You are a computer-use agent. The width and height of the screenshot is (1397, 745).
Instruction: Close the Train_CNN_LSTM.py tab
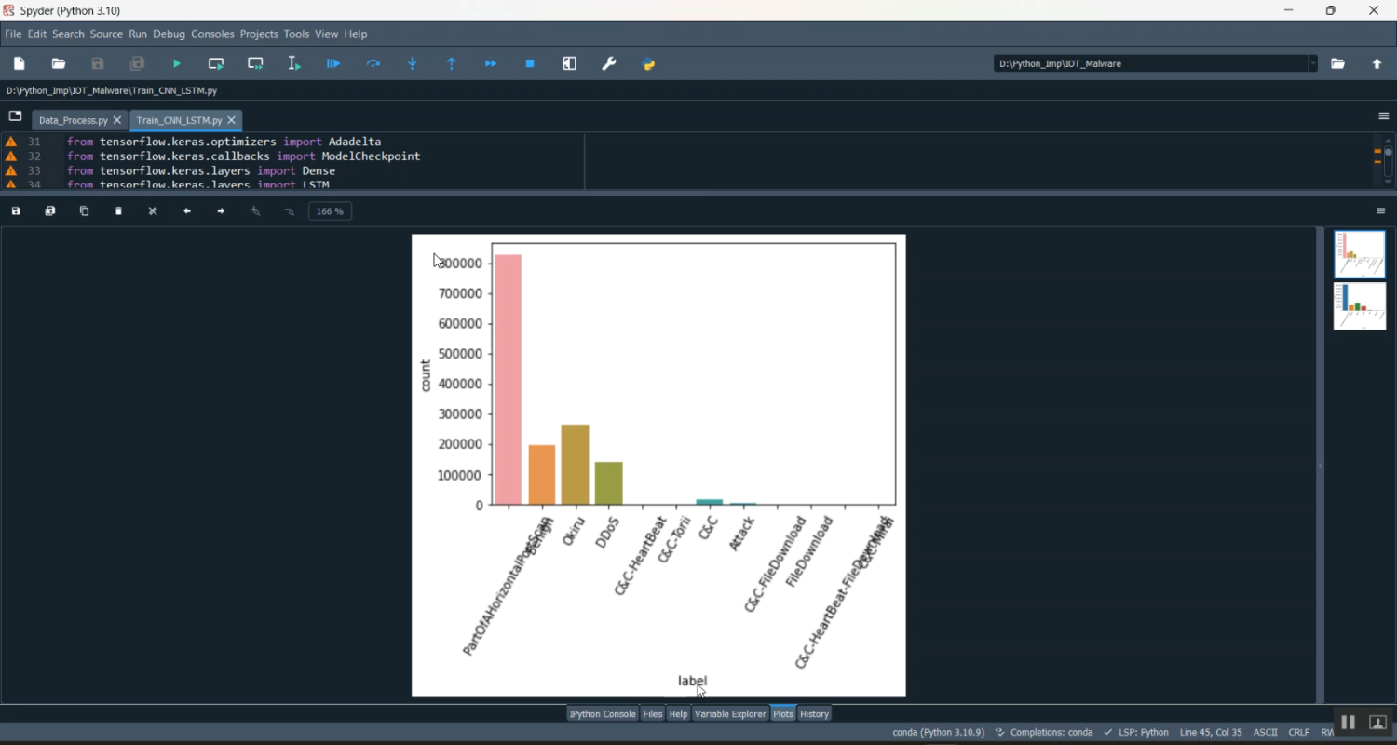232,121
